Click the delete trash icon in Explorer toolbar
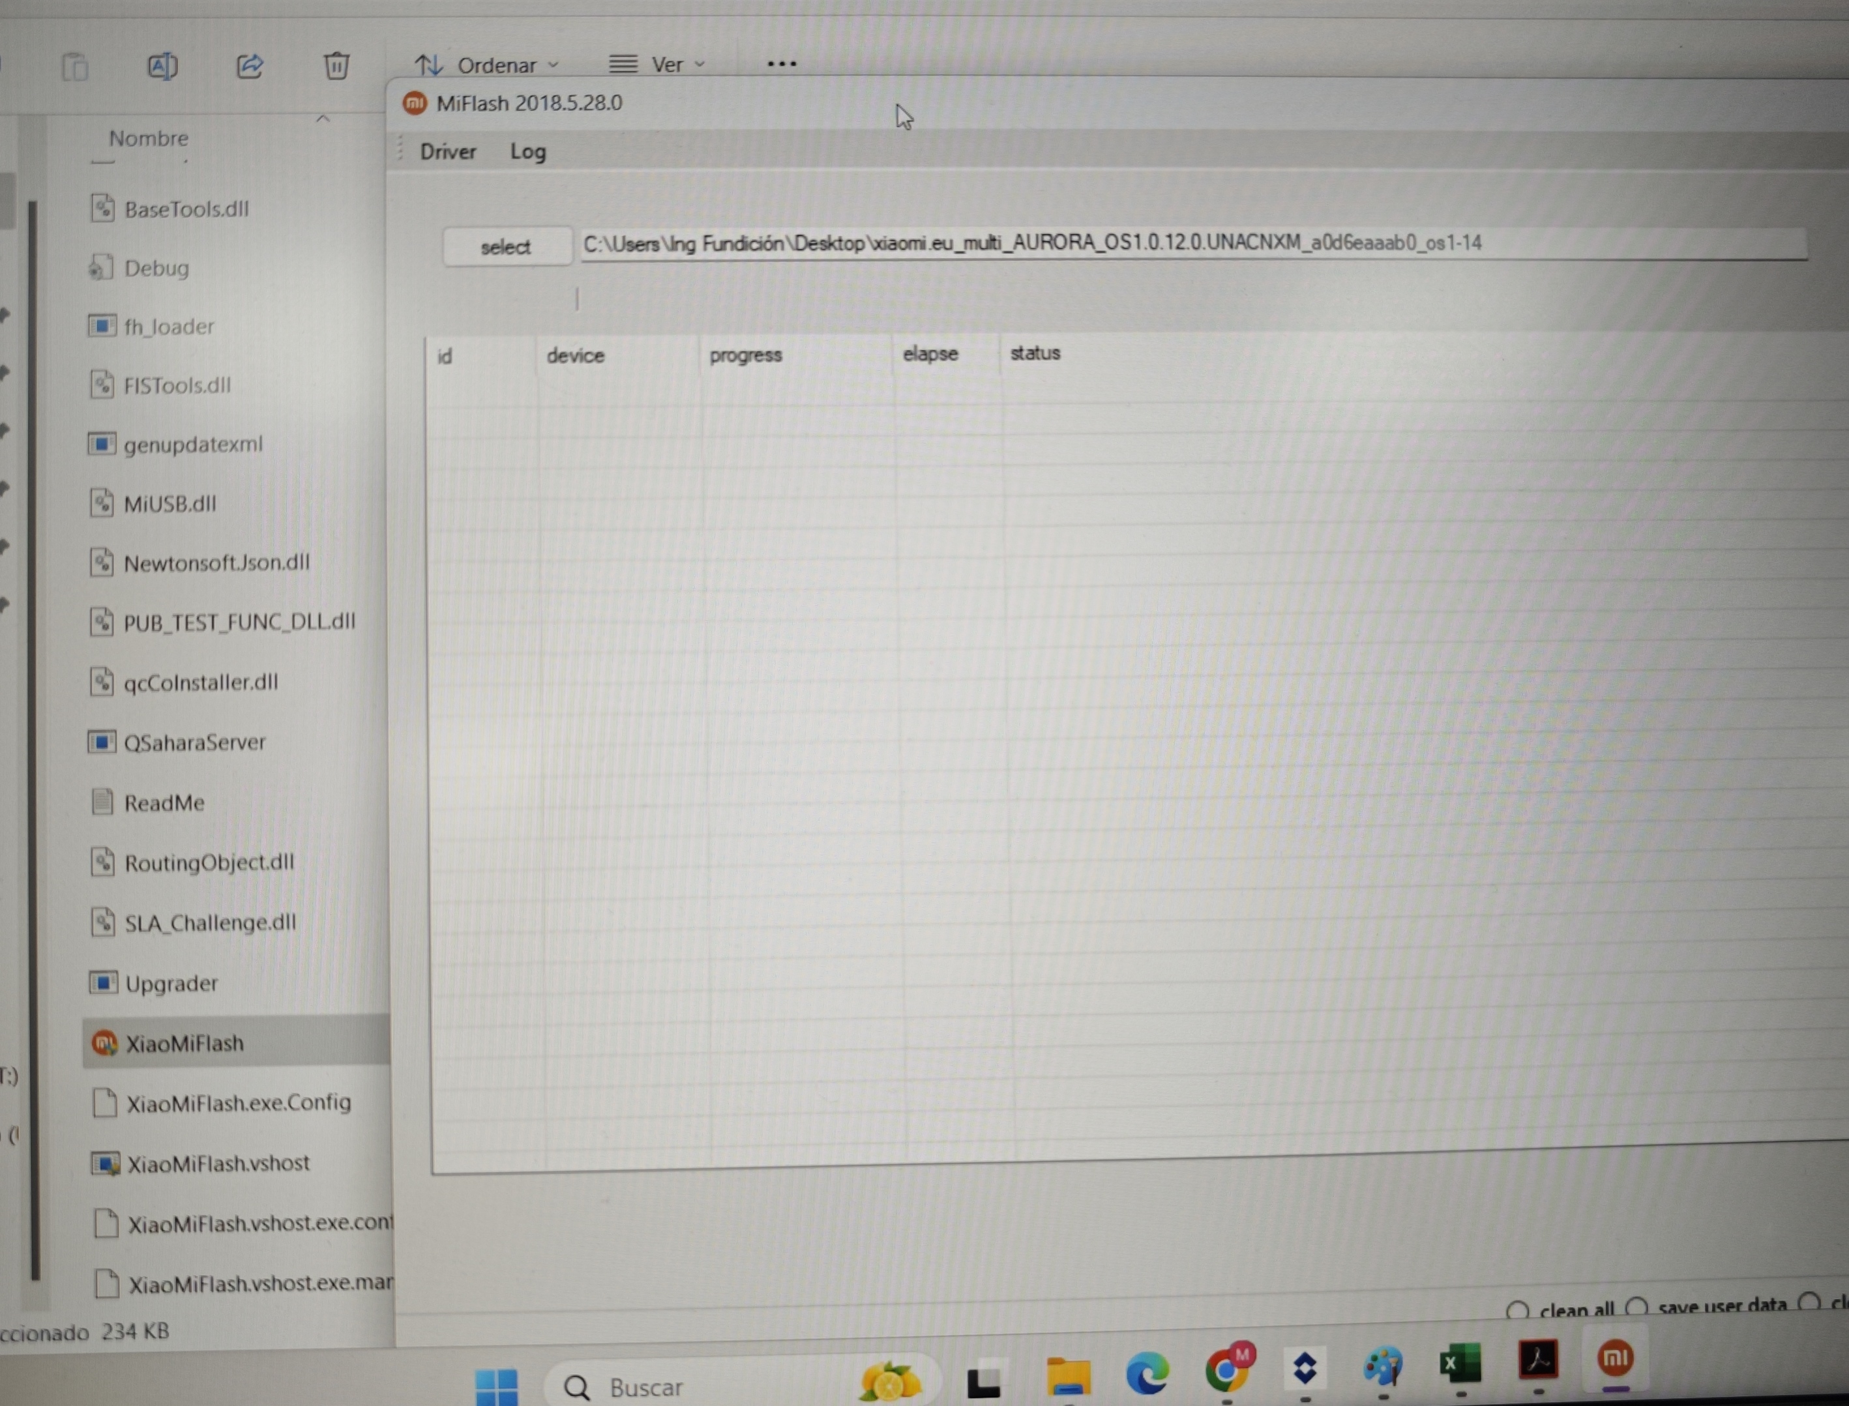 pos(336,65)
